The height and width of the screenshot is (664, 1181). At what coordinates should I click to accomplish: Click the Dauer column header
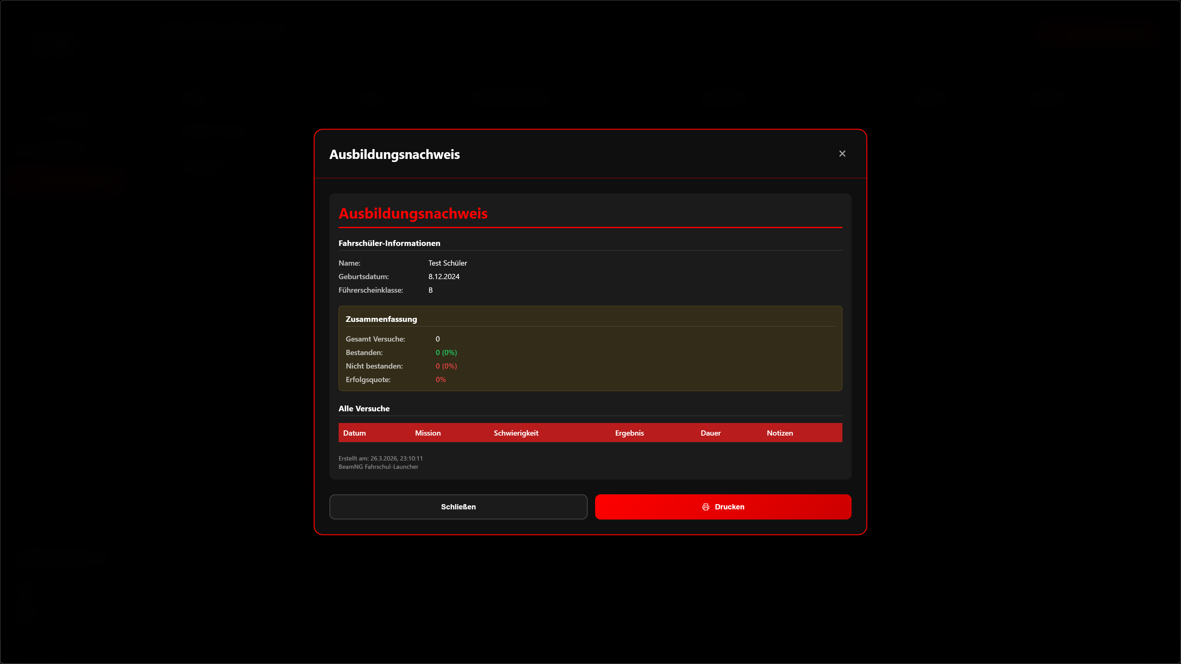[x=710, y=433]
